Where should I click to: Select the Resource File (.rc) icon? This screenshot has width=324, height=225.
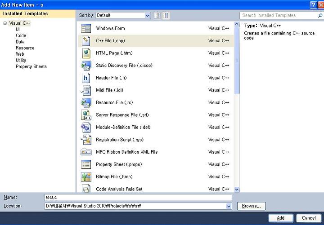pyautogui.click(x=86, y=103)
